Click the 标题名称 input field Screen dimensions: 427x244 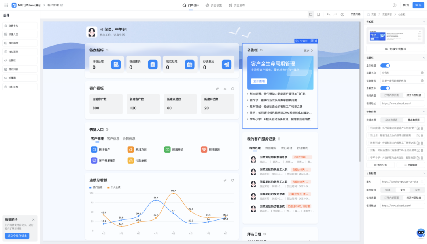[x=400, y=73]
